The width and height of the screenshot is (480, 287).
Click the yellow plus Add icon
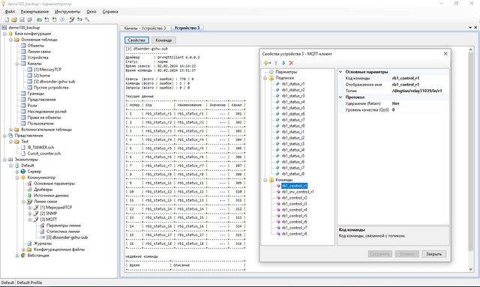click(x=265, y=63)
